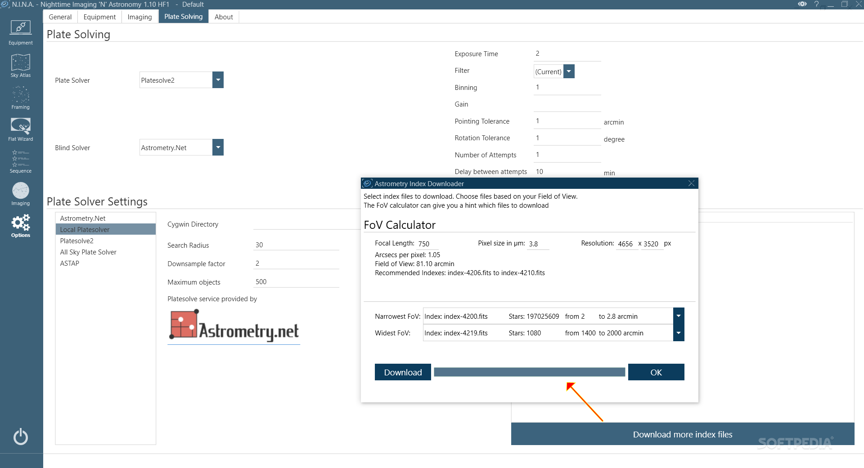
Task: Edit the Delay between attempts field
Action: coord(567,172)
